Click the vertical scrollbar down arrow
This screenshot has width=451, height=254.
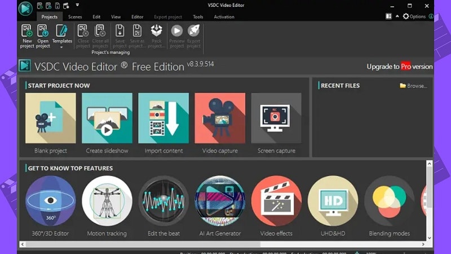tap(430, 238)
